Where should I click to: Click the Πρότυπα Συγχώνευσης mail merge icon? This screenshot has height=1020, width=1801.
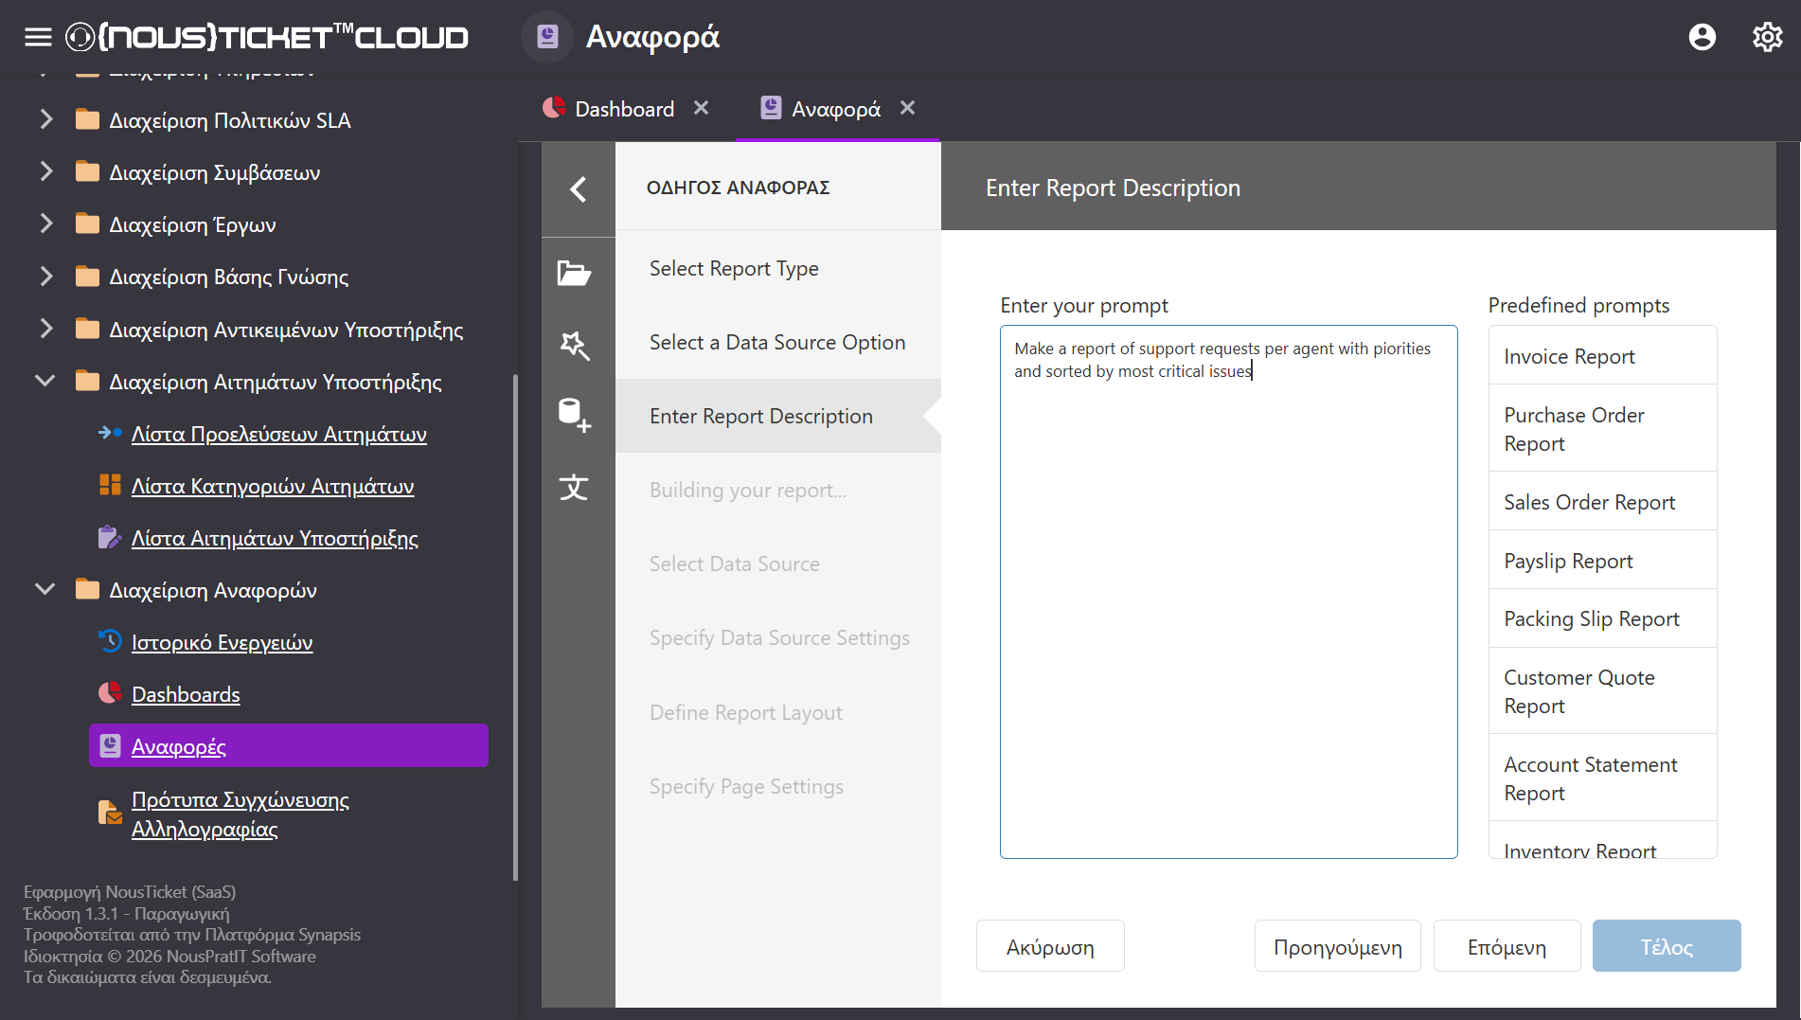click(110, 813)
